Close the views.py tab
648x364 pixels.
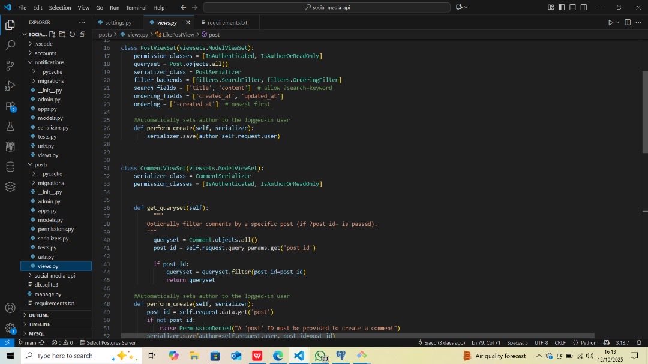click(188, 22)
